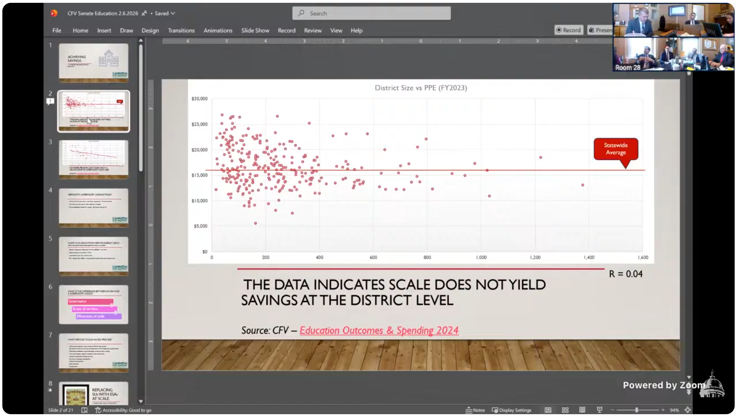This screenshot has height=417, width=737.
Task: Click the spell check icon in status bar
Action: pos(85,410)
